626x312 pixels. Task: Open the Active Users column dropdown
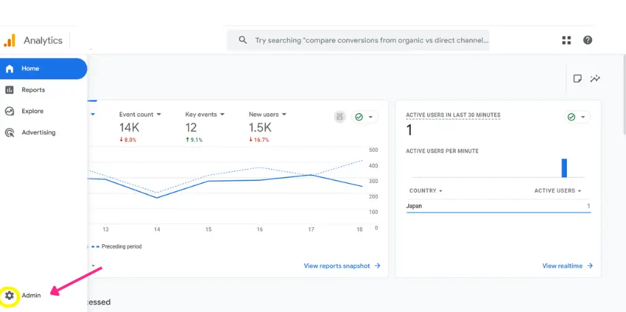[557, 191]
